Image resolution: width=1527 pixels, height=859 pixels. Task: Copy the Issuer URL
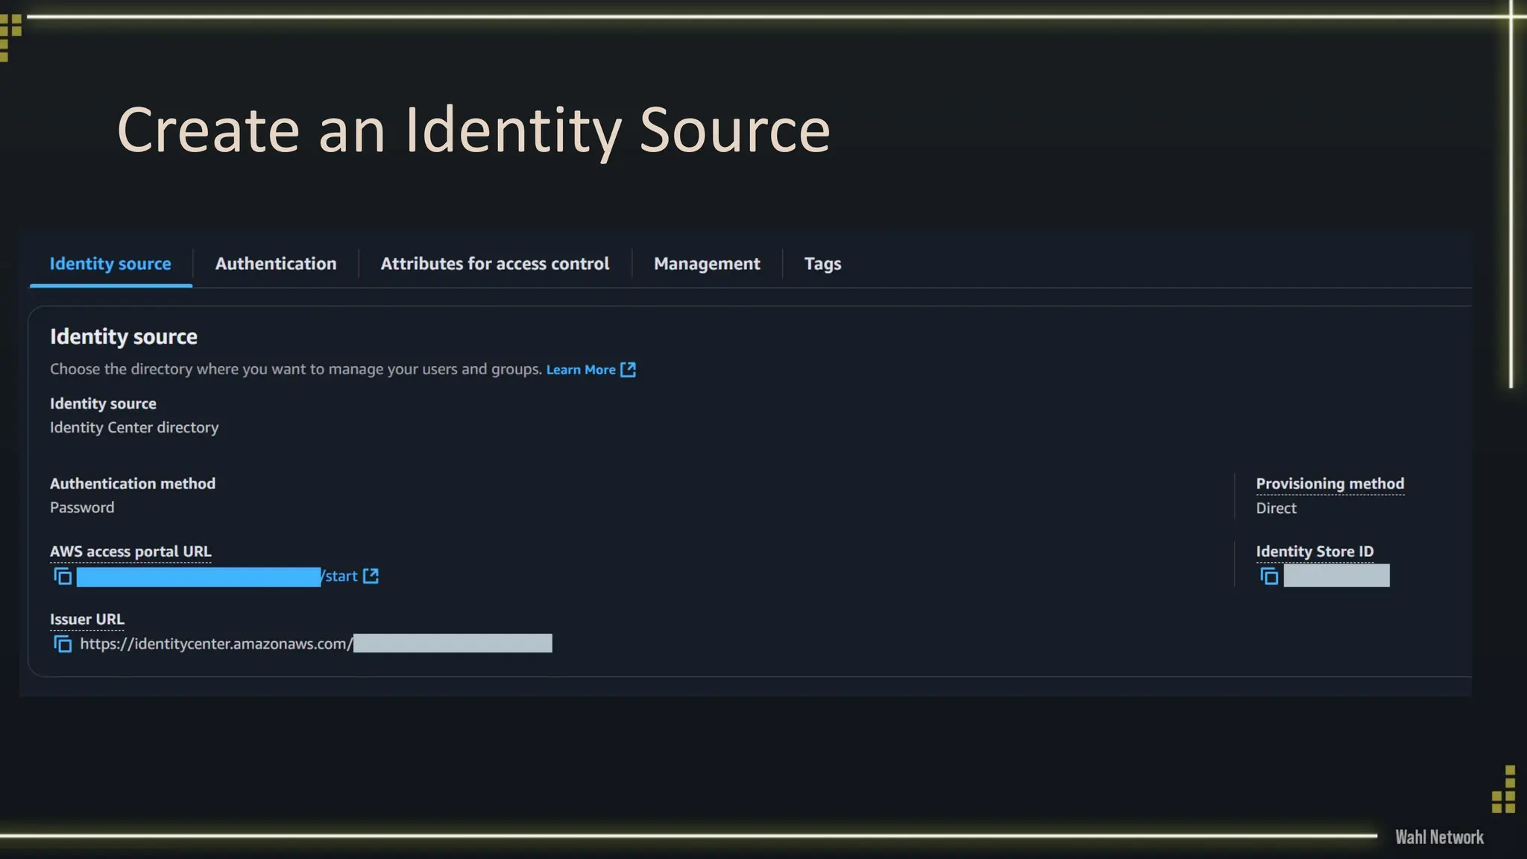[63, 644]
